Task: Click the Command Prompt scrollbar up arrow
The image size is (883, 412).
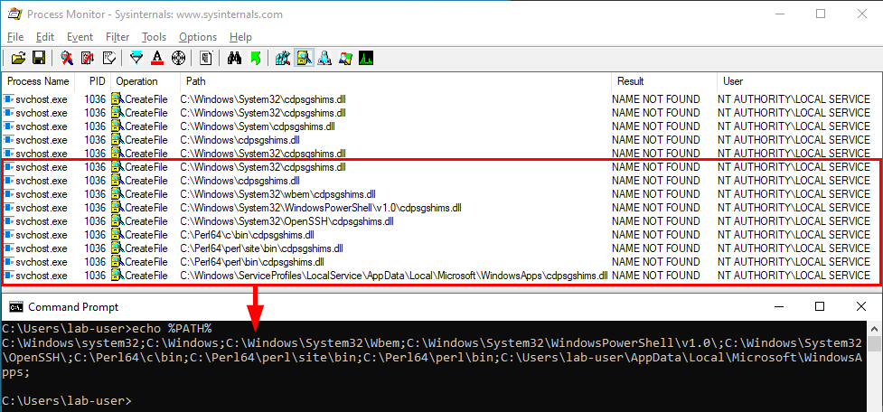Action: 875,328
